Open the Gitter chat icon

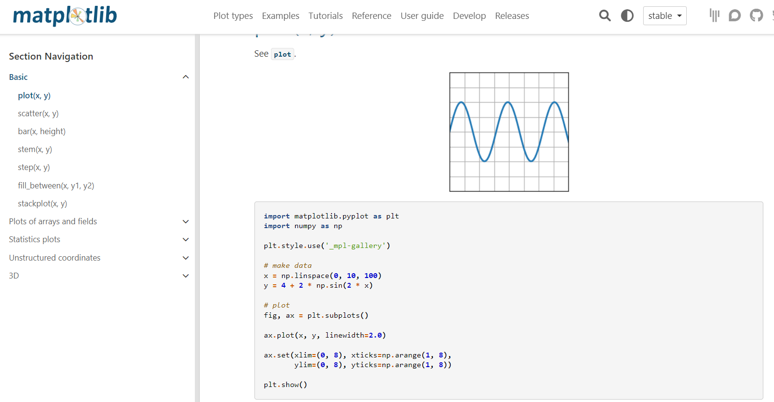714,15
